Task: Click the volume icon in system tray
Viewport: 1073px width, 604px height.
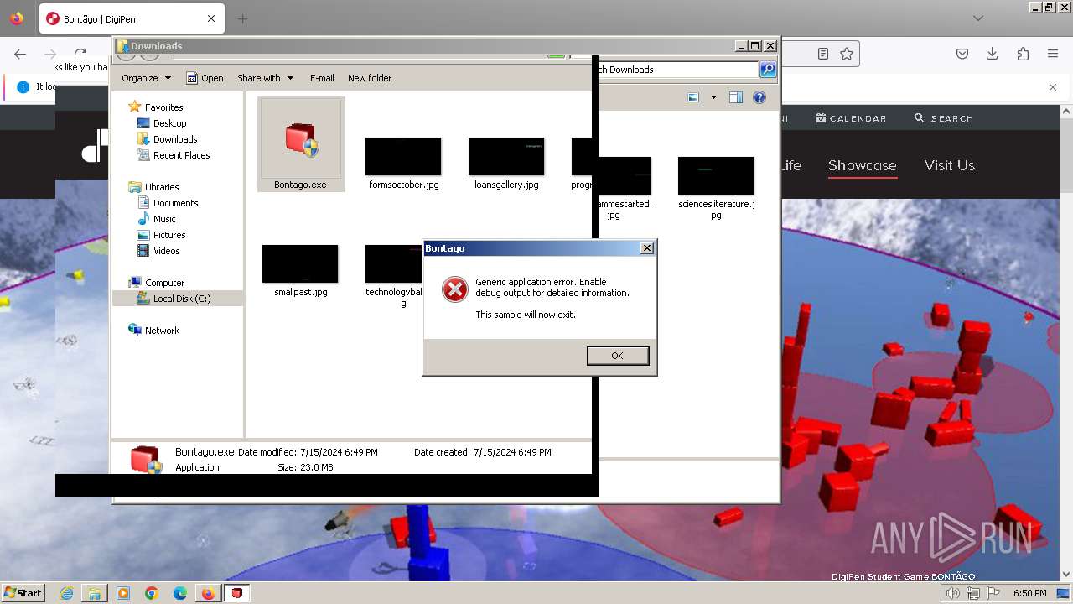Action: (953, 593)
